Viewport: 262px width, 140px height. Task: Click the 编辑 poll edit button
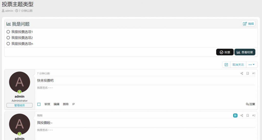point(248,24)
